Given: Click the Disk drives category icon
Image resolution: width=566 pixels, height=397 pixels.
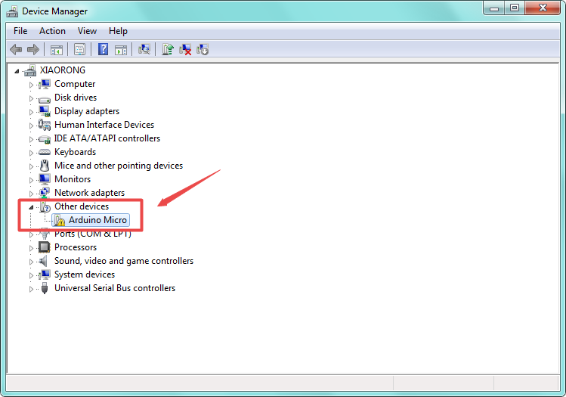Looking at the screenshot, I should (x=45, y=98).
